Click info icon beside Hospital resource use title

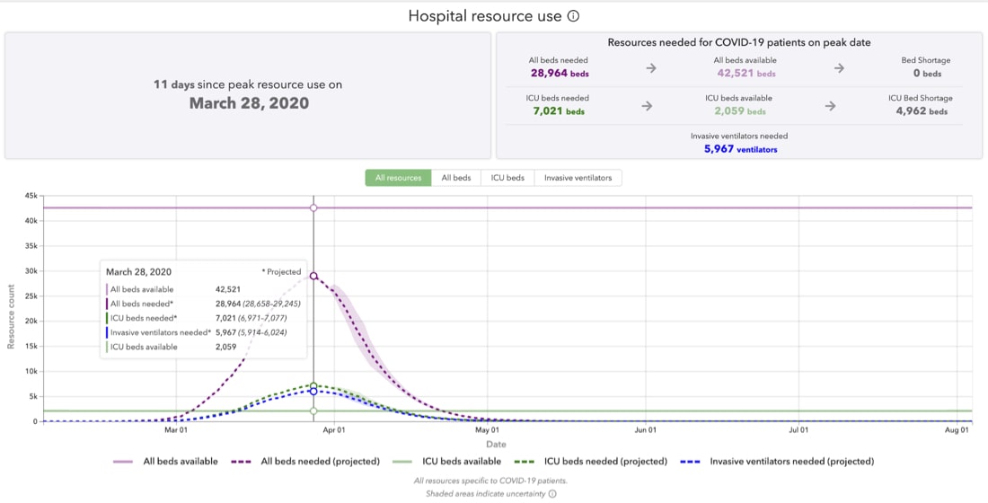click(573, 16)
